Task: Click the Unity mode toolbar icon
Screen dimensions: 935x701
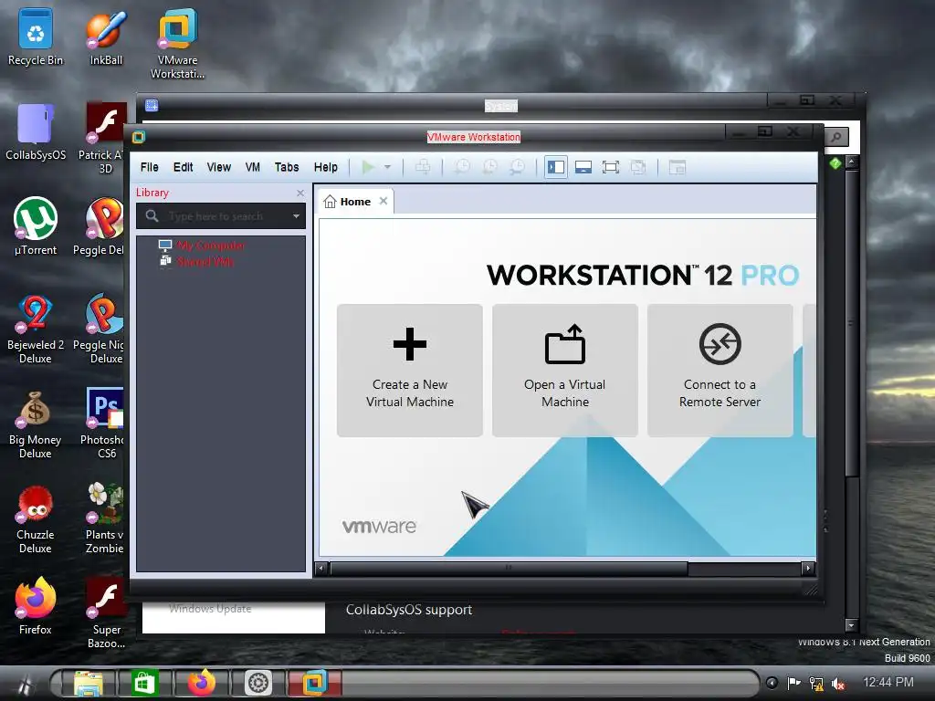Action: (638, 168)
